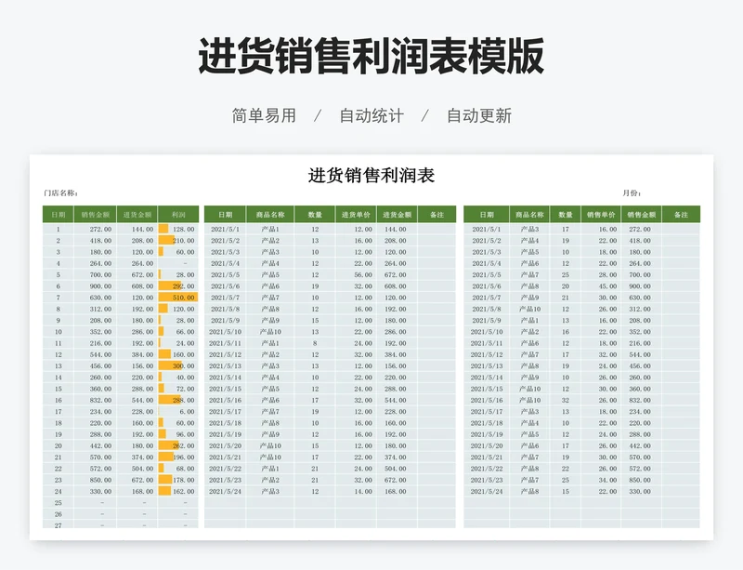743x570 pixels.
Task: Select the "进货单价" column header
Action: tap(356, 215)
